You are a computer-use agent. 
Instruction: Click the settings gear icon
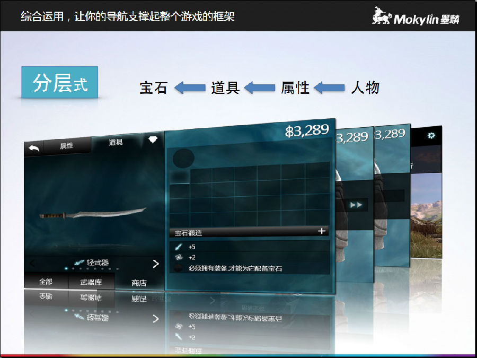431,136
